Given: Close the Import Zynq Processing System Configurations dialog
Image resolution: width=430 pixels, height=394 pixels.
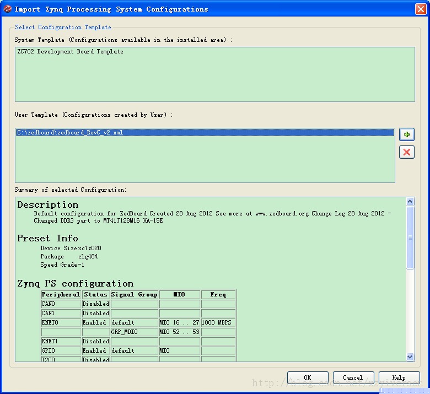Looking at the screenshot, I should click(421, 9).
